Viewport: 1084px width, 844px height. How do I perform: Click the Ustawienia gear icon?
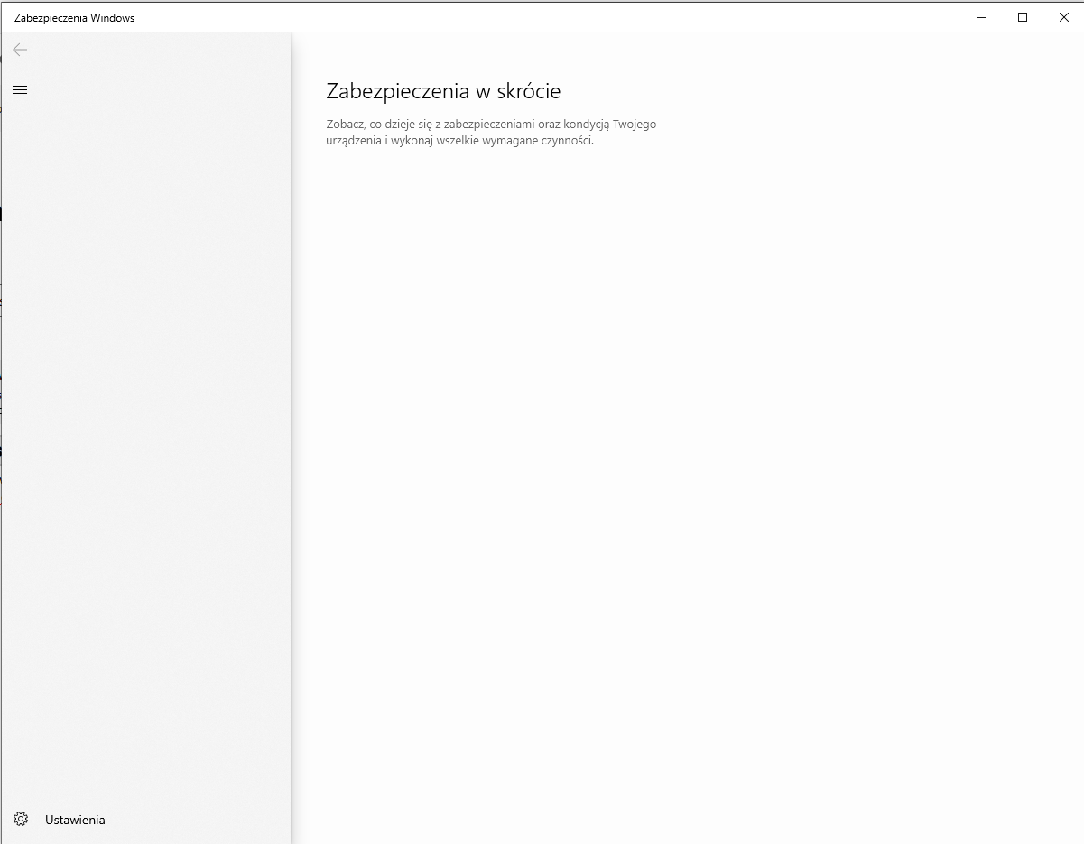tap(21, 820)
